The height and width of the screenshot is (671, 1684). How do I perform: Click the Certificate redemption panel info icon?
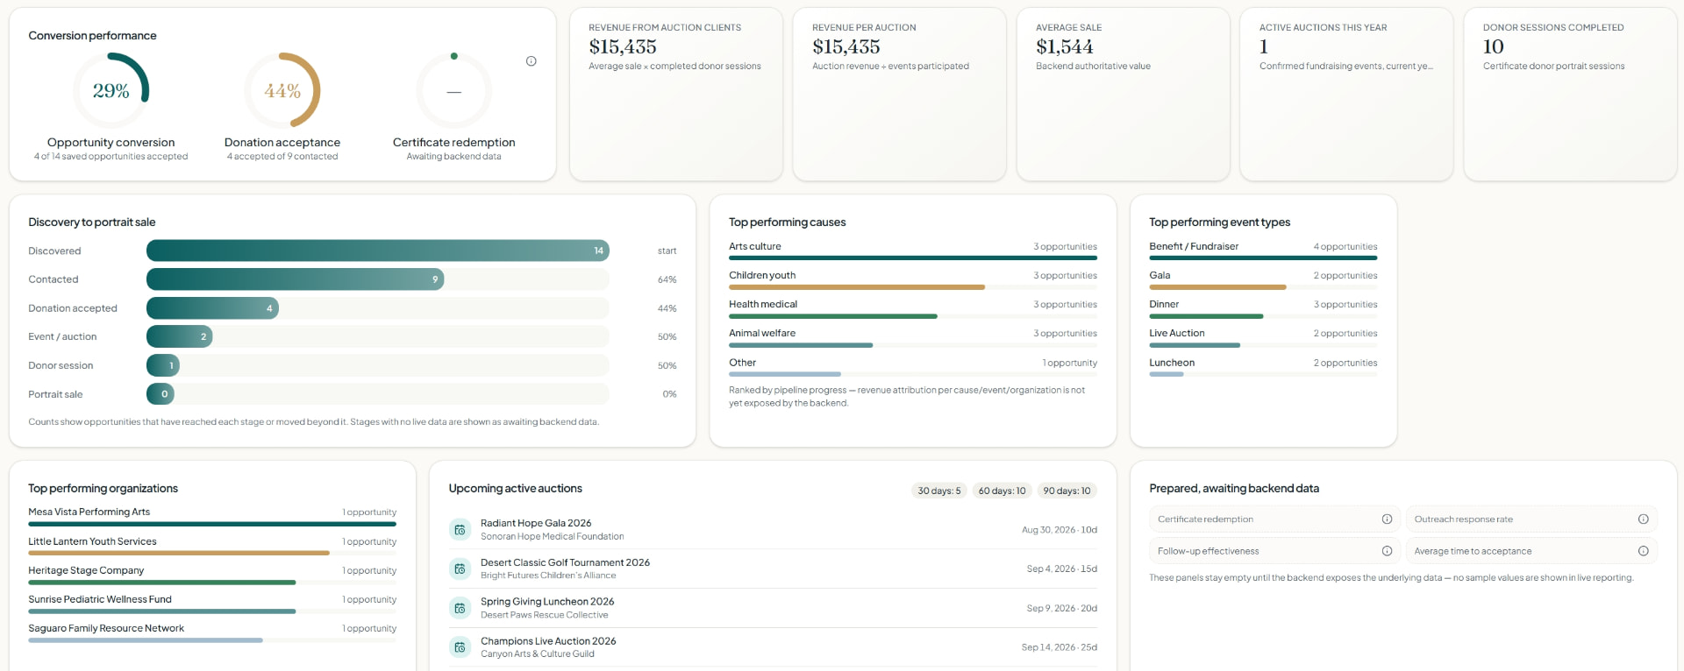pos(1387,519)
